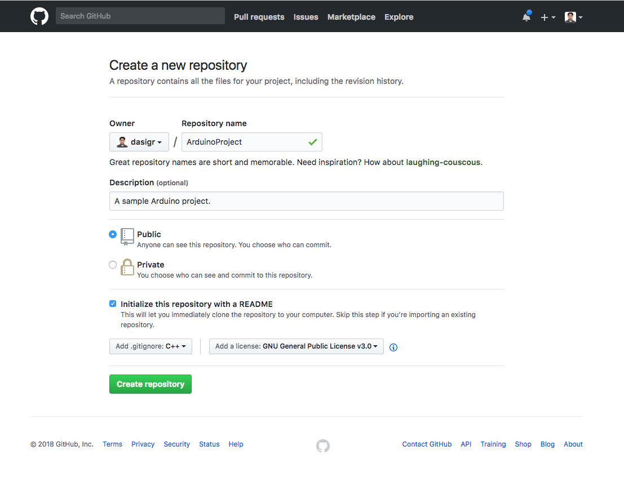This screenshot has width=624, height=477.
Task: Click the GitHub Octocat logo in header
Action: pyautogui.click(x=39, y=17)
